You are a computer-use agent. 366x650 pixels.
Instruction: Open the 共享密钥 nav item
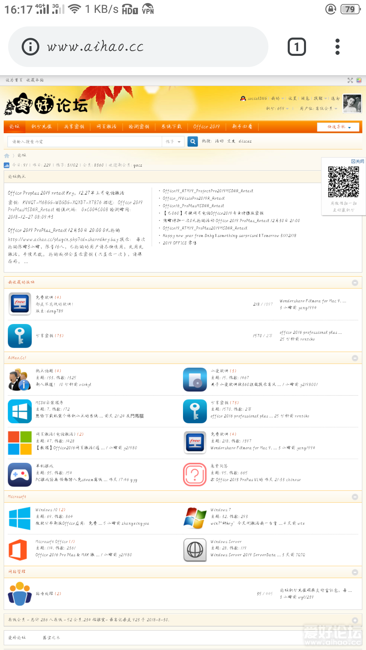(74, 127)
